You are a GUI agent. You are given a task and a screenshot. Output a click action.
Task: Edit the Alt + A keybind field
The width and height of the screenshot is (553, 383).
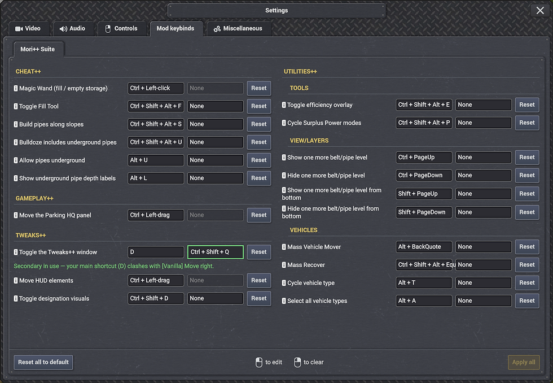(x=424, y=301)
